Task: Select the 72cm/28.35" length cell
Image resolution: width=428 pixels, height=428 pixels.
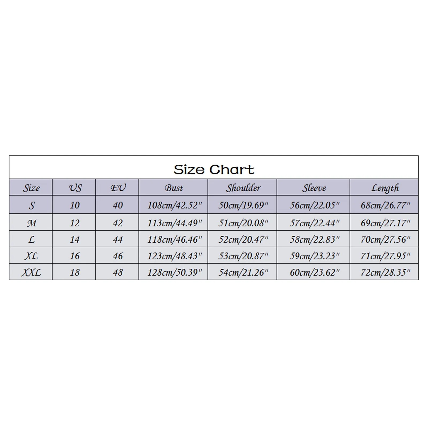Action: point(385,272)
